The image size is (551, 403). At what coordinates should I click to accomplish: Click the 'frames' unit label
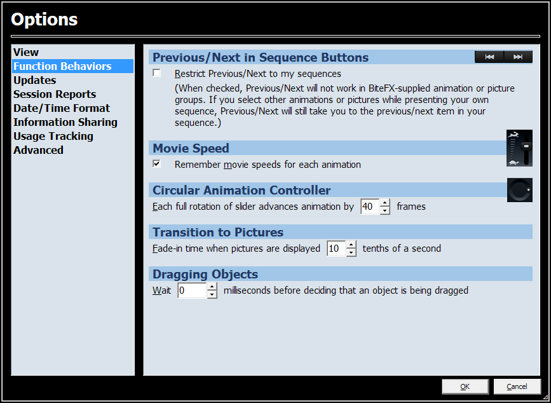[x=411, y=207]
